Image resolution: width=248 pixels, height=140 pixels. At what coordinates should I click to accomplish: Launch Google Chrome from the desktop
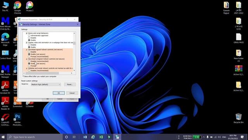[x=17, y=8]
